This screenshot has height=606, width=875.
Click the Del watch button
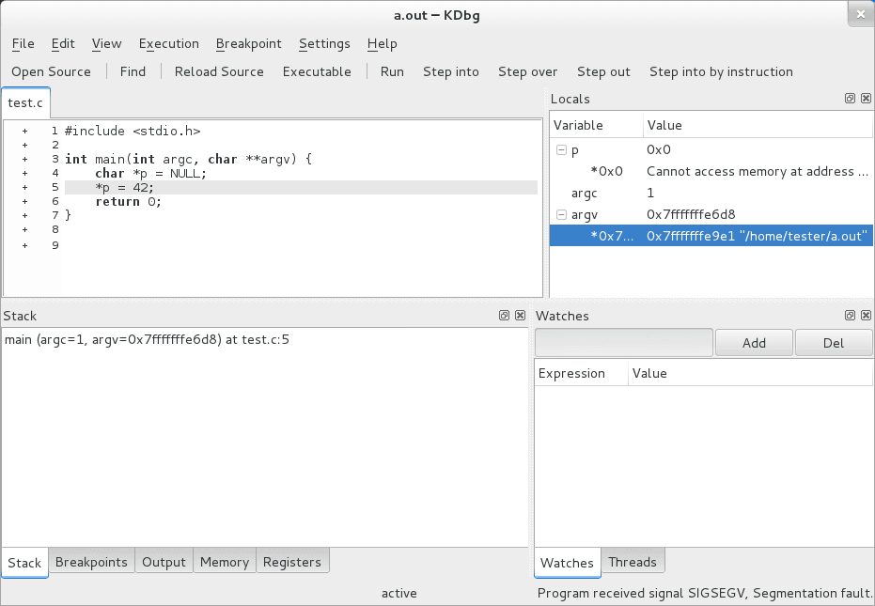pyautogui.click(x=834, y=343)
